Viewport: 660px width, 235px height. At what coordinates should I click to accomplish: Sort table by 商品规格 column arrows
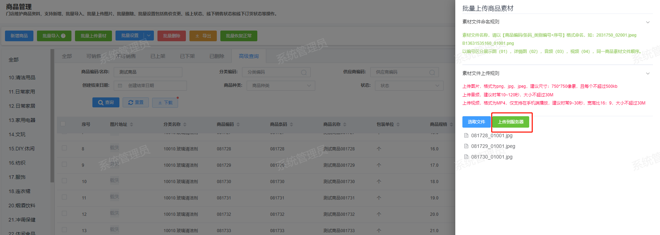451,124
